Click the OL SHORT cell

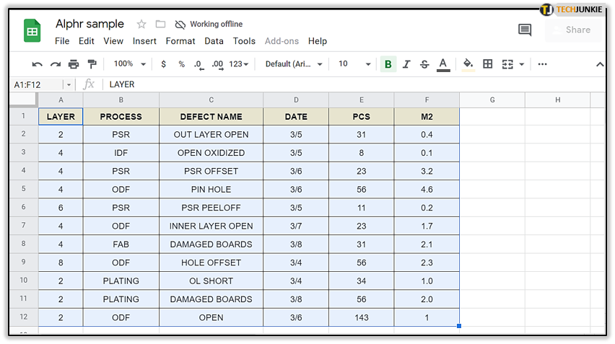211,281
